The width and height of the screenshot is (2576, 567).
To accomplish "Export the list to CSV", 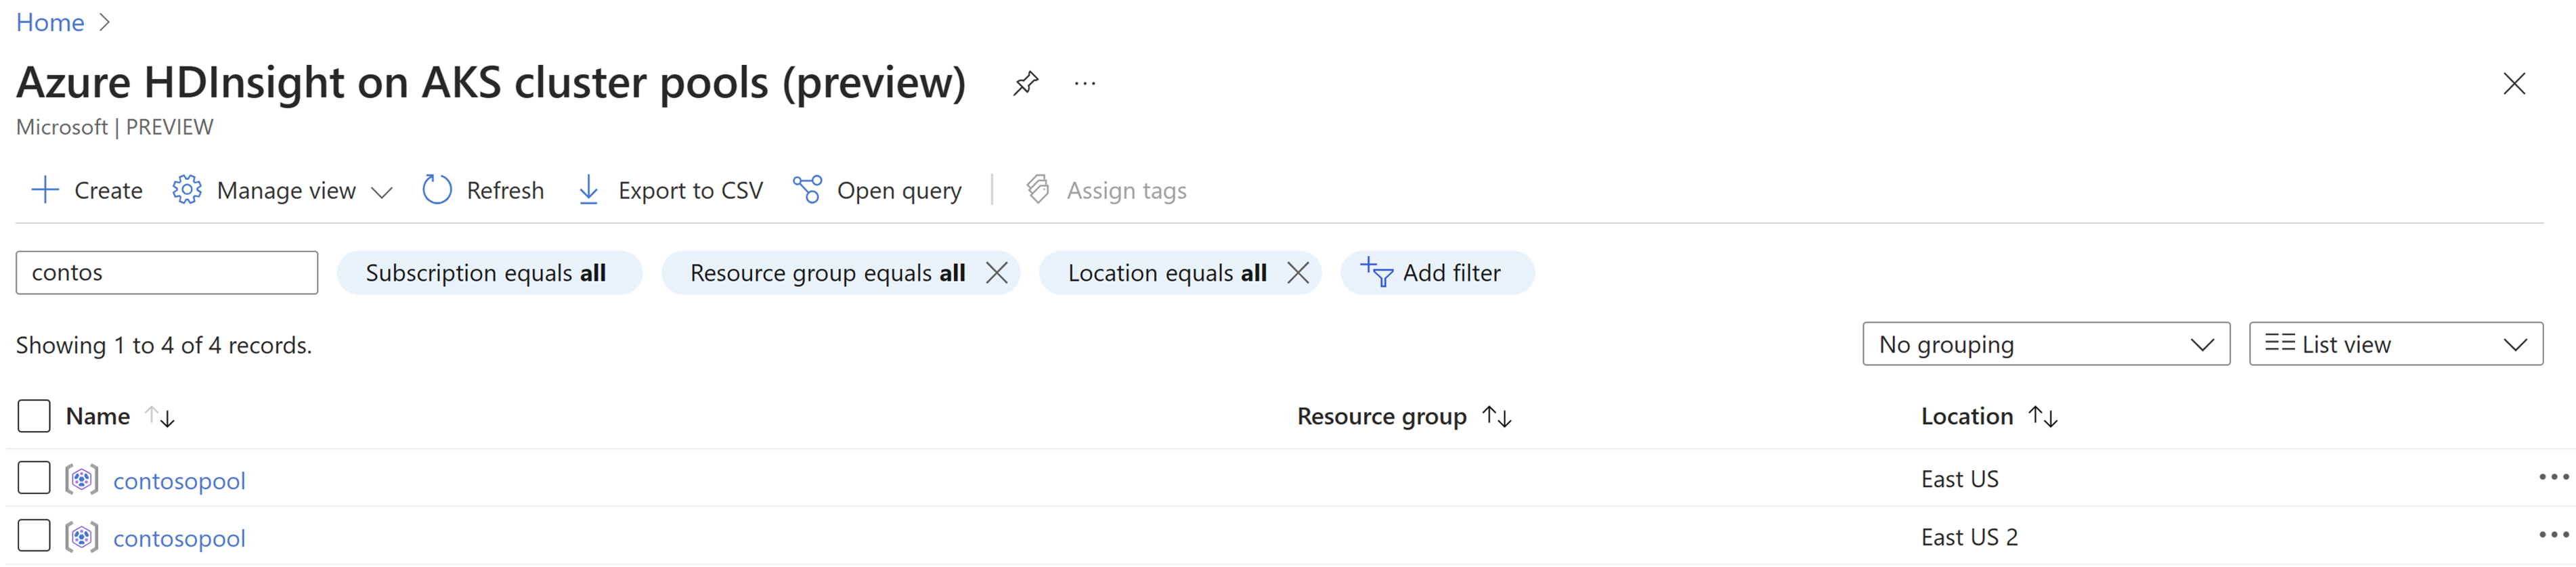I will [x=670, y=190].
